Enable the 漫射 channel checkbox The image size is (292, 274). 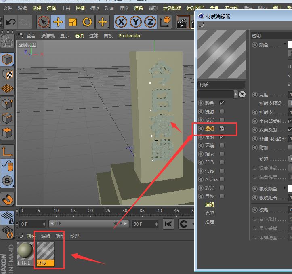coord(222,111)
